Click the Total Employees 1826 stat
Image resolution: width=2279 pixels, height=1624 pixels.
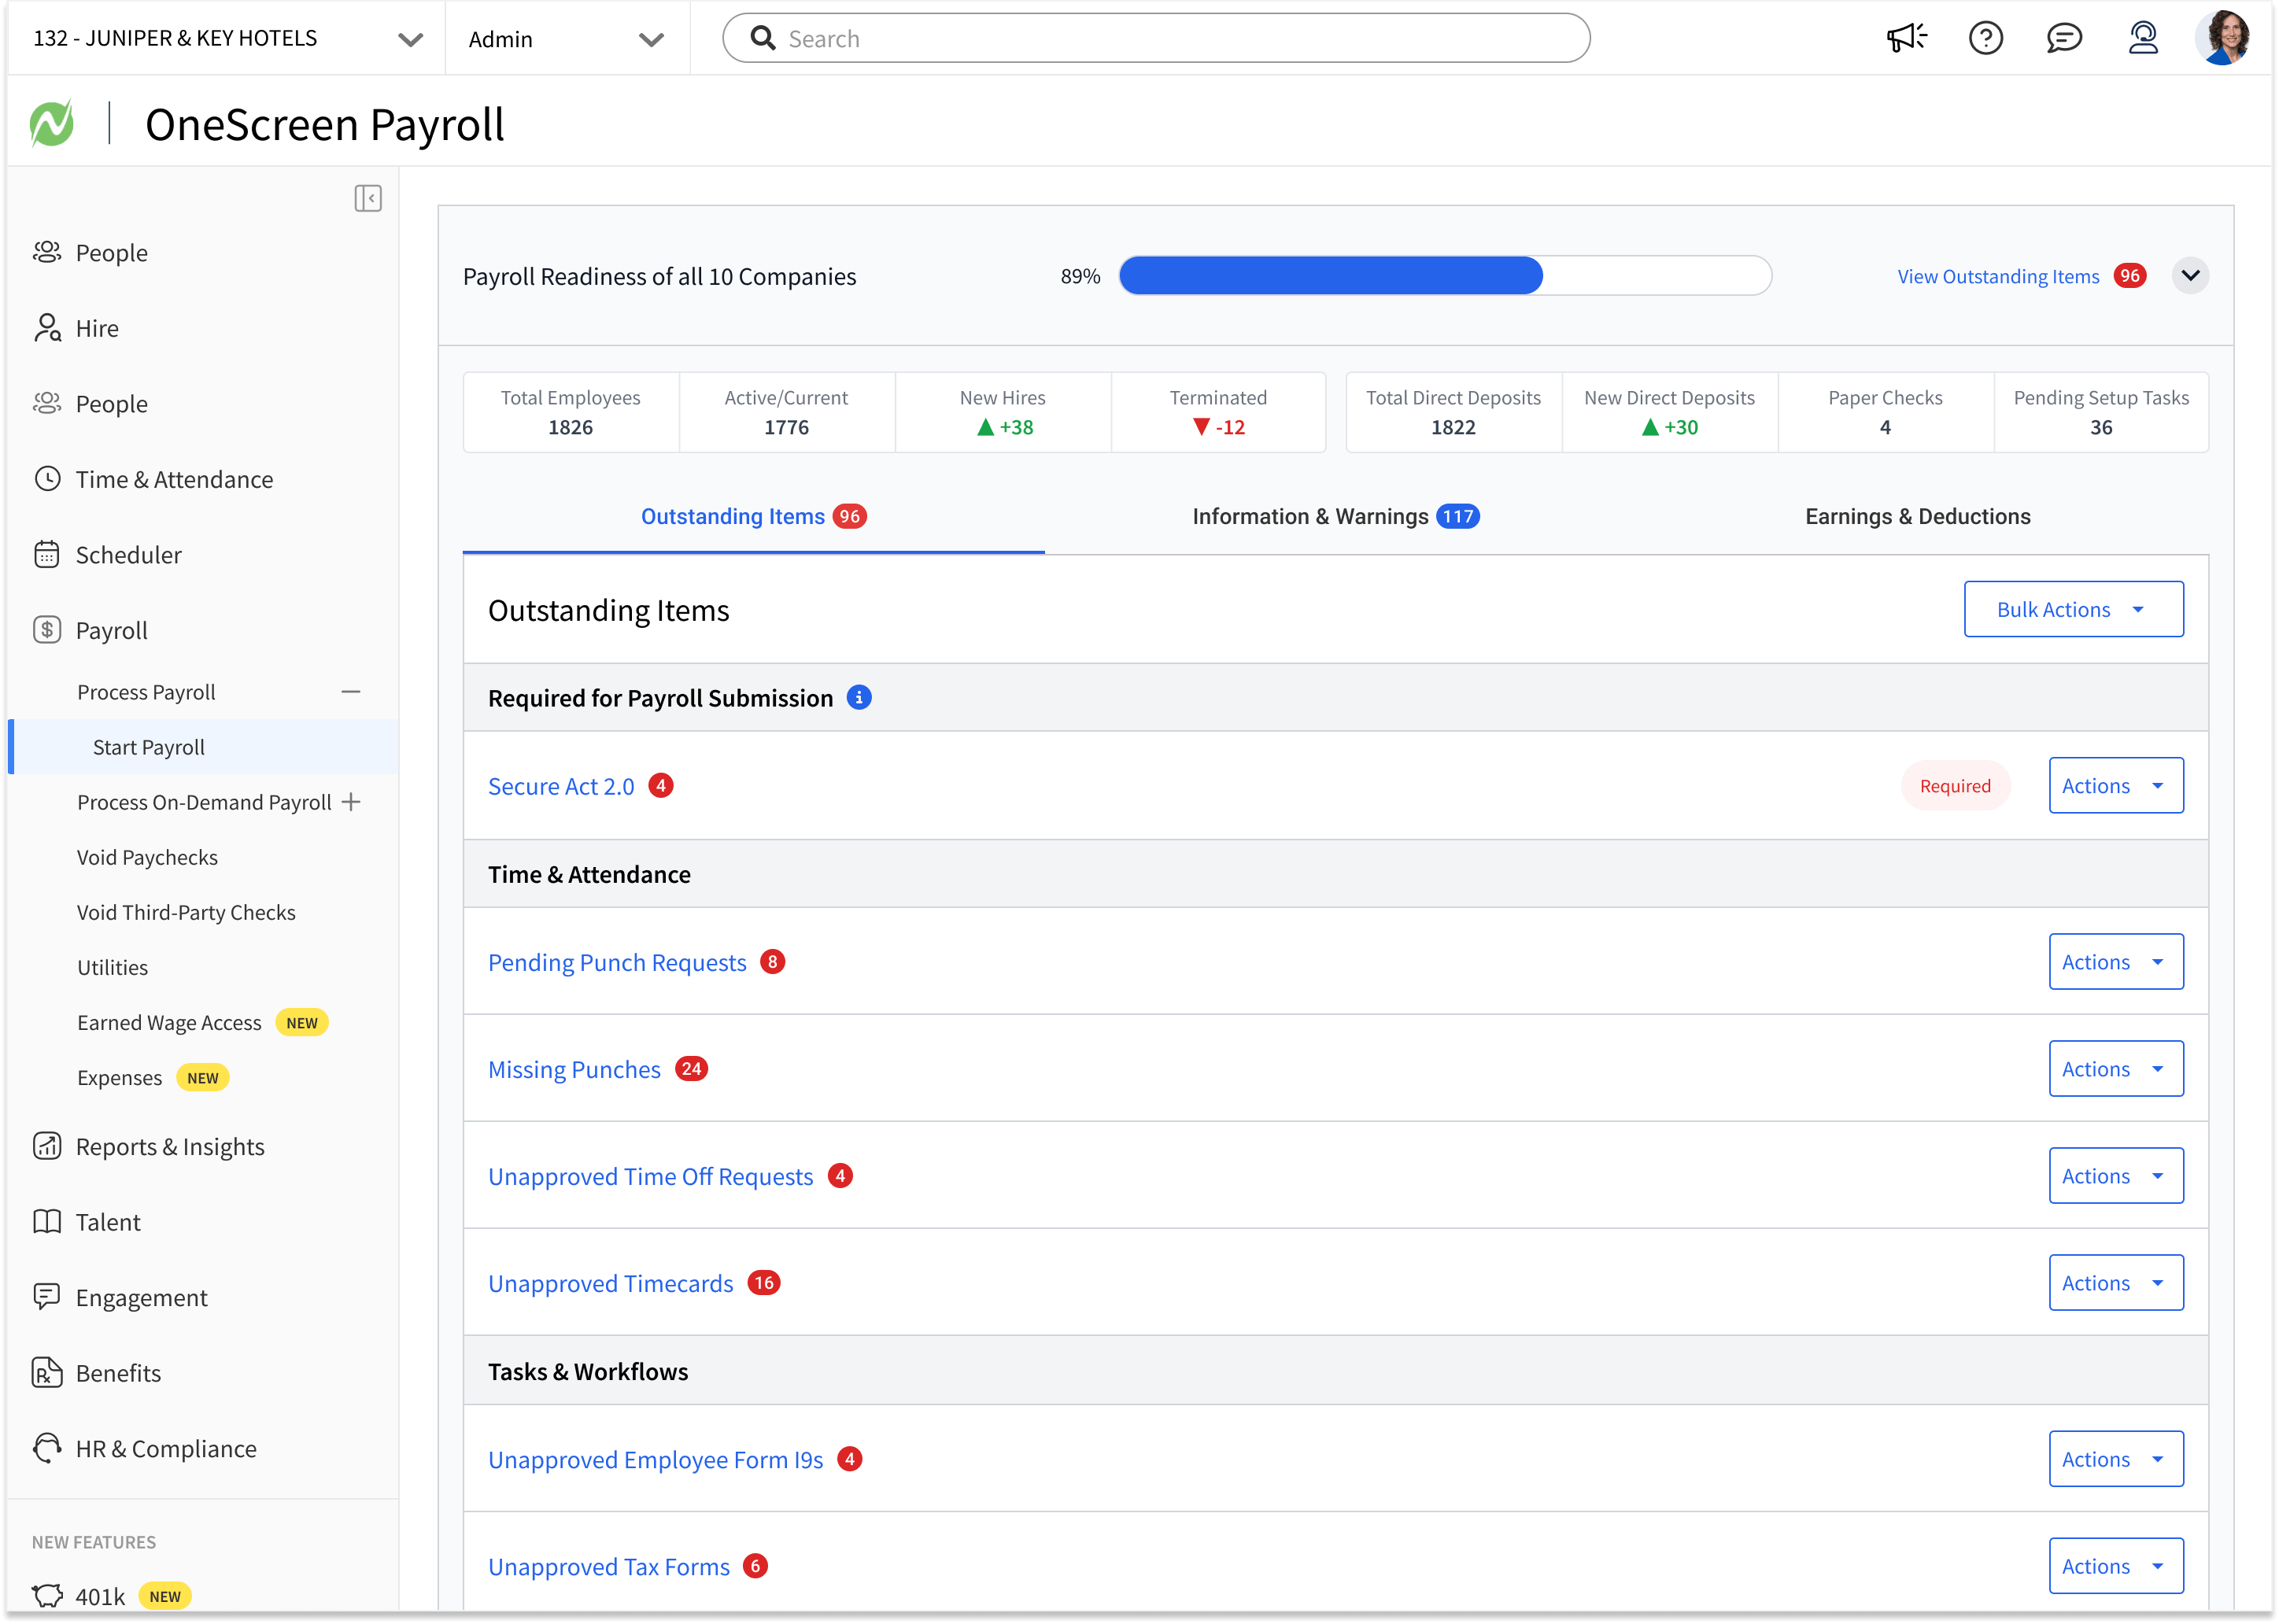(x=570, y=412)
